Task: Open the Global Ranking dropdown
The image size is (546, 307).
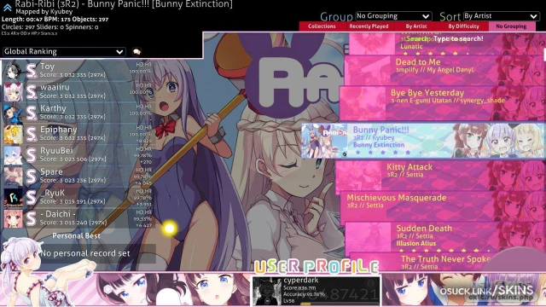Action: tap(64, 52)
